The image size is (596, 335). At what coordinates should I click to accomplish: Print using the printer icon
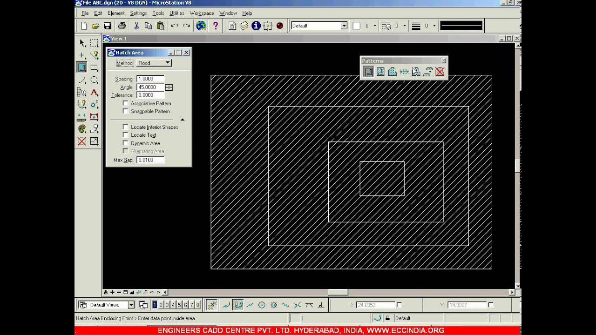click(122, 26)
